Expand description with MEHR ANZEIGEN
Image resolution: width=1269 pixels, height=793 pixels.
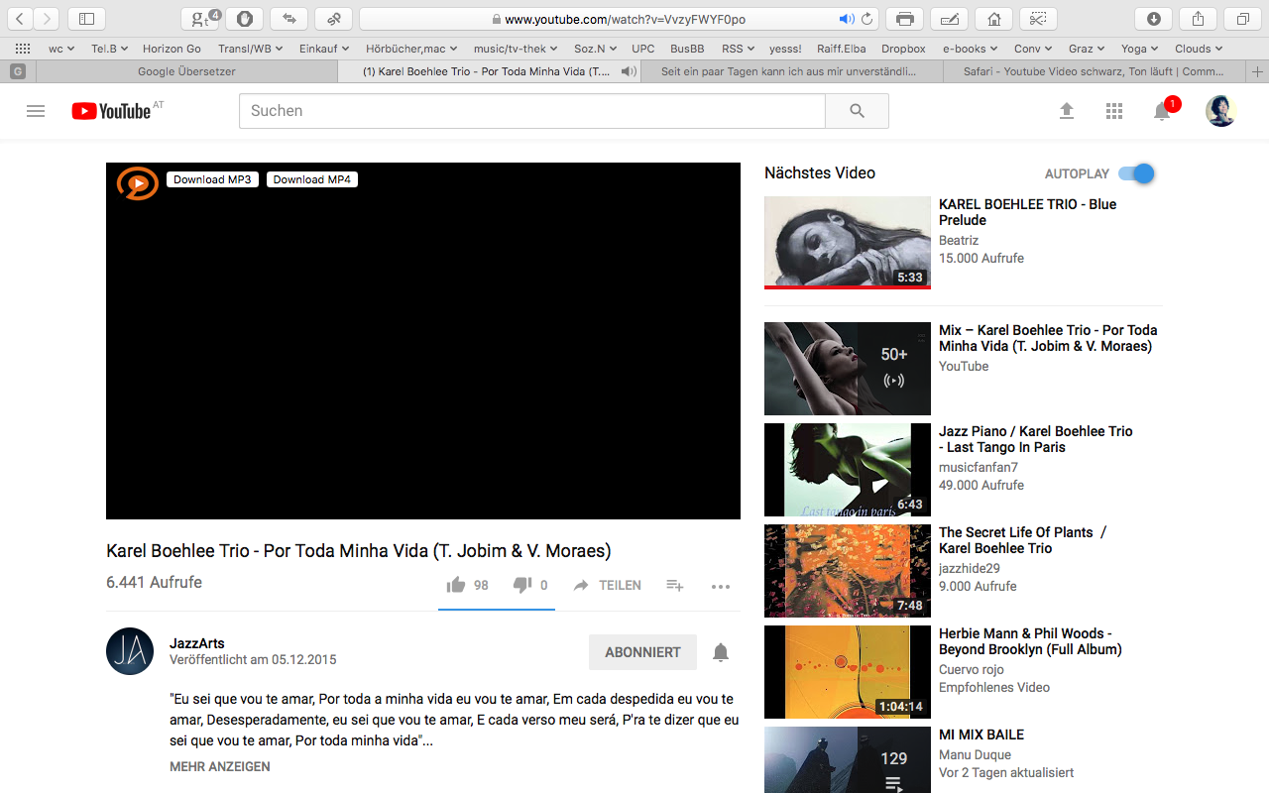(x=219, y=766)
